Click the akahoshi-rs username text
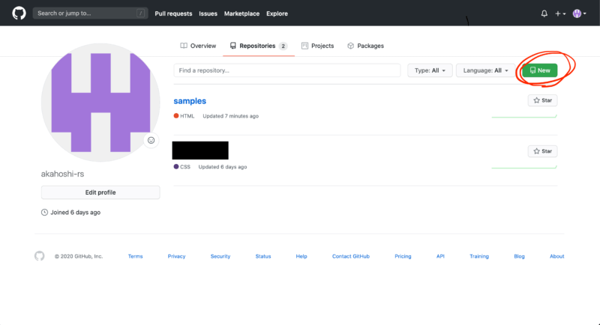The width and height of the screenshot is (600, 325). pyautogui.click(x=62, y=174)
